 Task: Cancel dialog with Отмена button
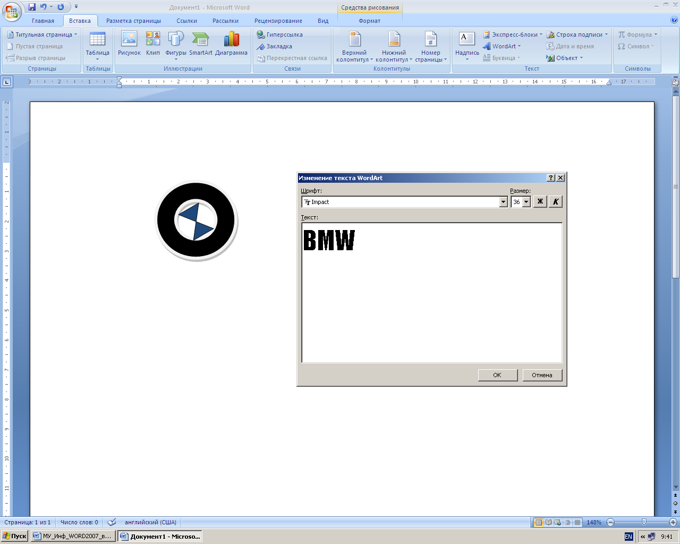[x=542, y=375]
